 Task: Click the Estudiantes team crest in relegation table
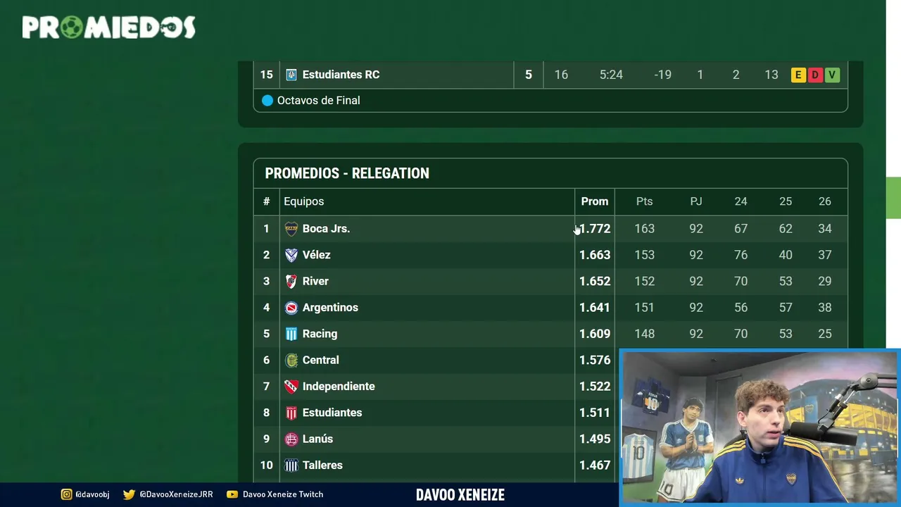pyautogui.click(x=291, y=413)
